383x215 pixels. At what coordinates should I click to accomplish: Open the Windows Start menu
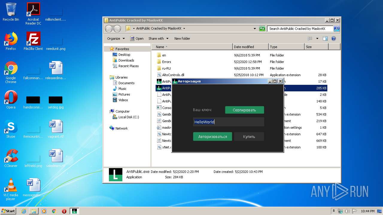(x=8, y=211)
